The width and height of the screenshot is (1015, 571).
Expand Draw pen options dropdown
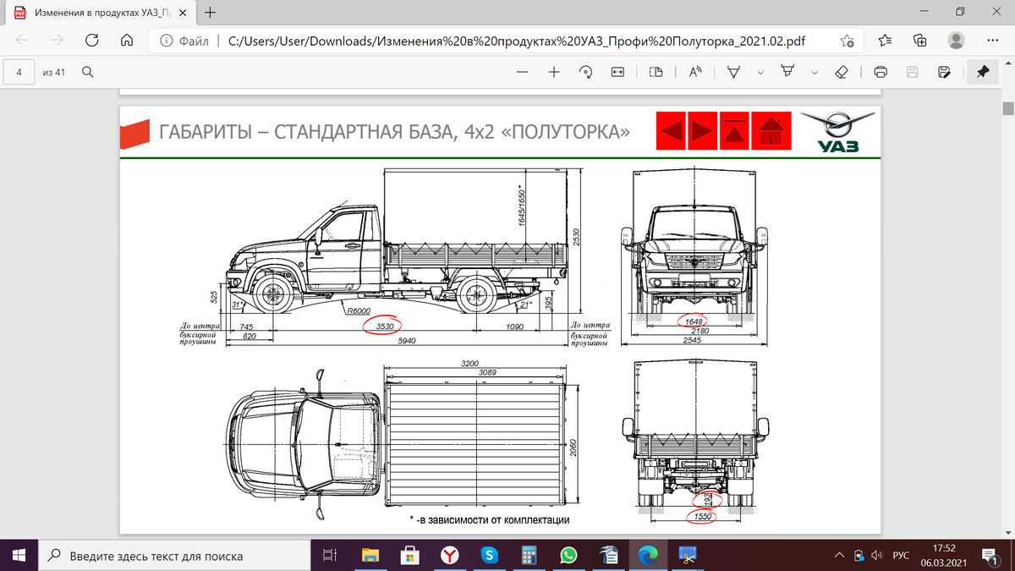point(760,73)
